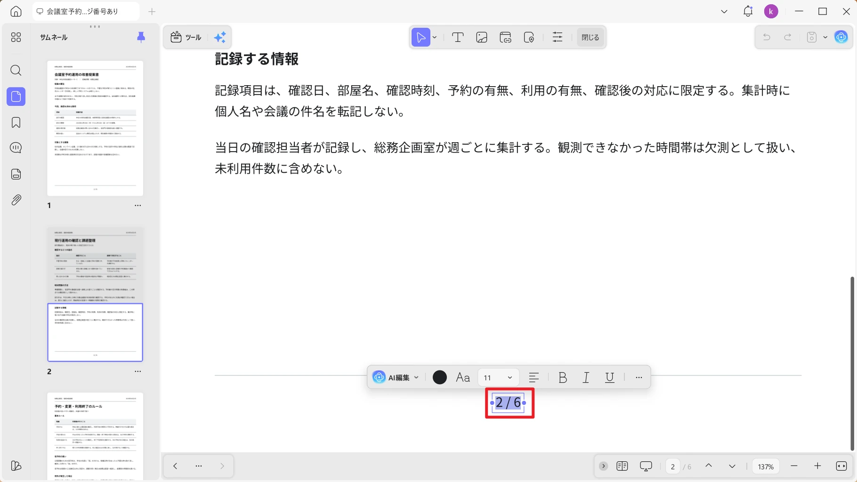
Task: Select the text edit T tool
Action: coord(458,37)
